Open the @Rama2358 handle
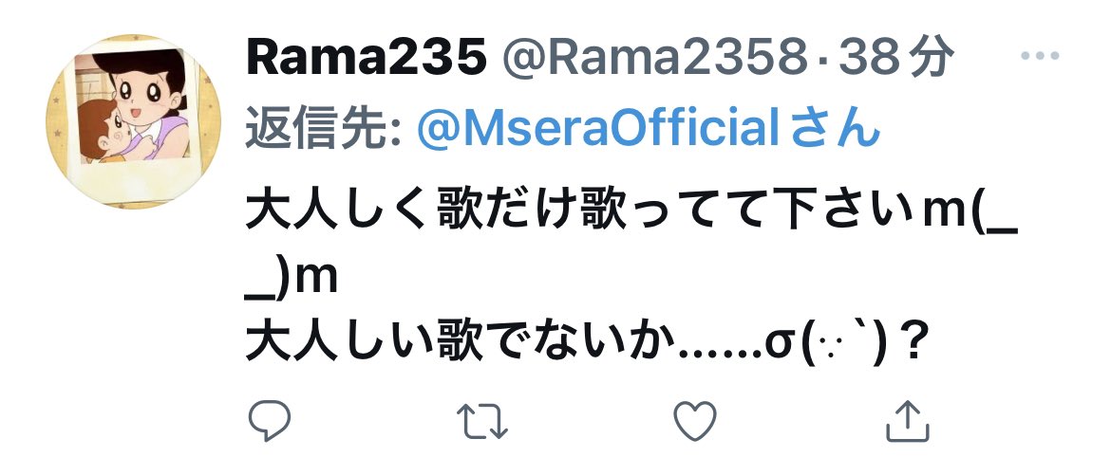This screenshot has height=457, width=1111. [x=654, y=58]
